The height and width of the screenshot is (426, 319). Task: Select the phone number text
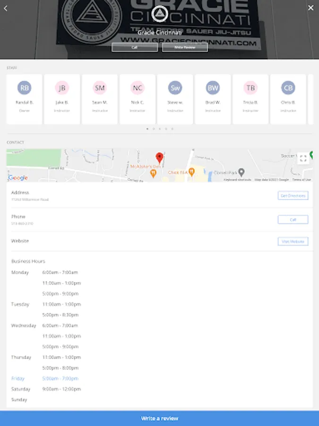click(22, 223)
